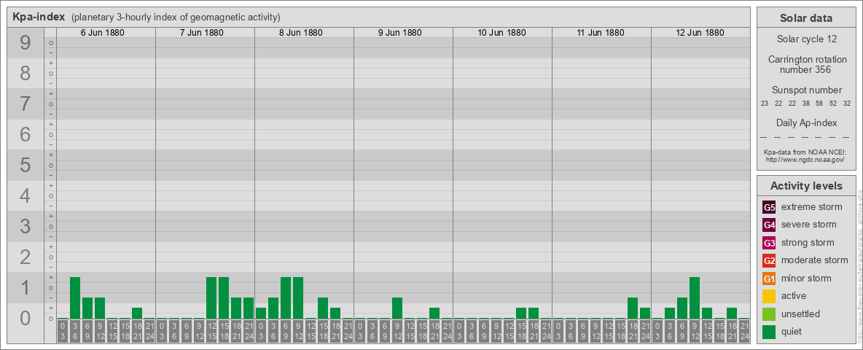Click the 7 Jun 21–24 hour green bar
863x350 pixels.
coord(249,308)
